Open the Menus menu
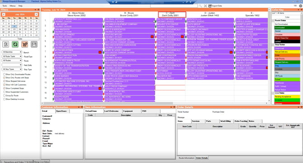Viewport: 303px width, 163px height. [x=13, y=6]
